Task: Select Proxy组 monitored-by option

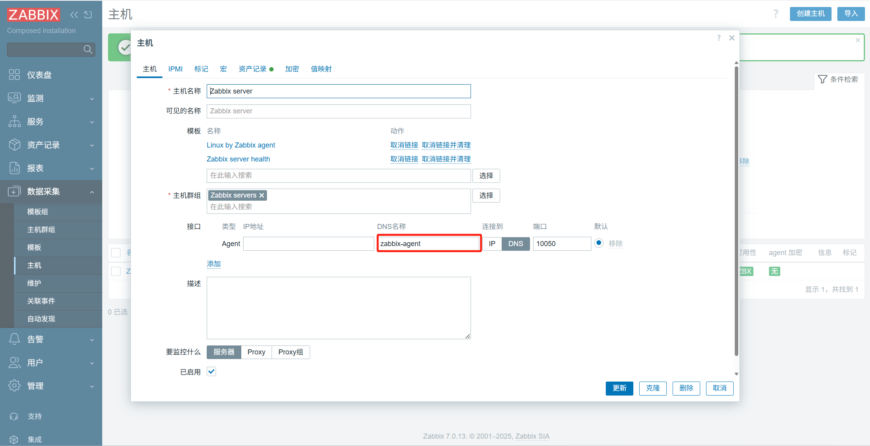Action: click(291, 352)
